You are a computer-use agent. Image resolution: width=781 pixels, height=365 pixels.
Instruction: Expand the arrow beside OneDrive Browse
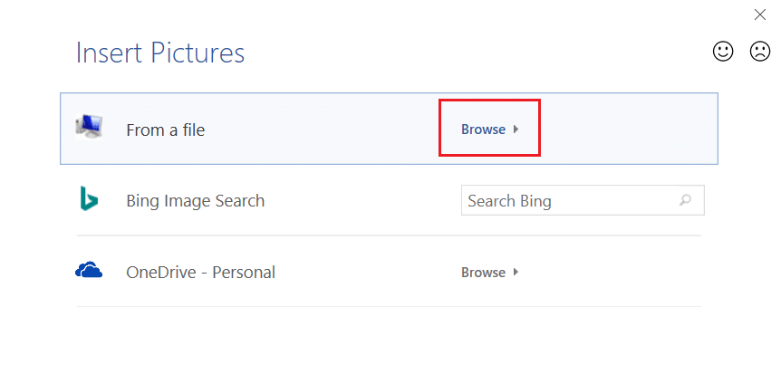pos(516,272)
